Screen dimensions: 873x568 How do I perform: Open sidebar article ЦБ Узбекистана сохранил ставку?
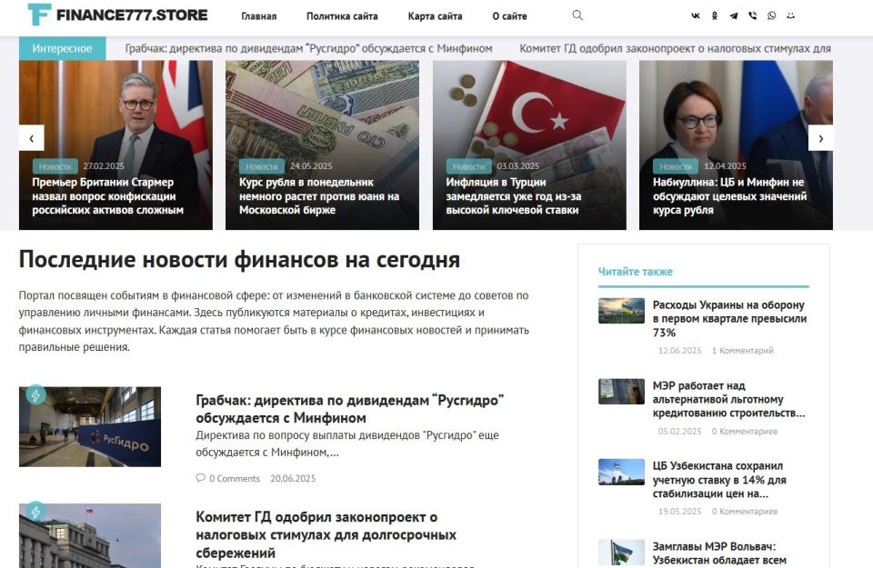pos(719,480)
